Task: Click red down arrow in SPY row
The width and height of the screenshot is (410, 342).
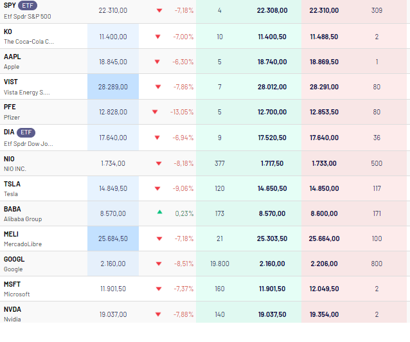Action: (159, 10)
